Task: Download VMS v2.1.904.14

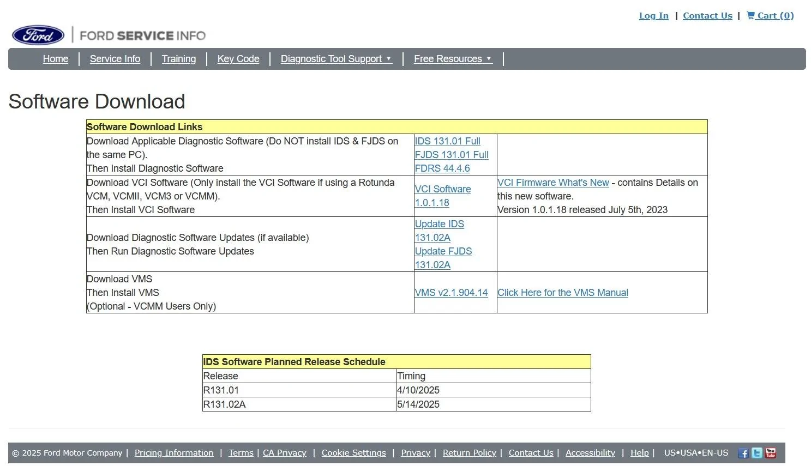Action: [451, 293]
